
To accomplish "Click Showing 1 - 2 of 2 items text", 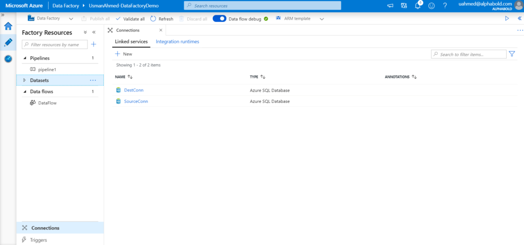I will click(x=138, y=65).
